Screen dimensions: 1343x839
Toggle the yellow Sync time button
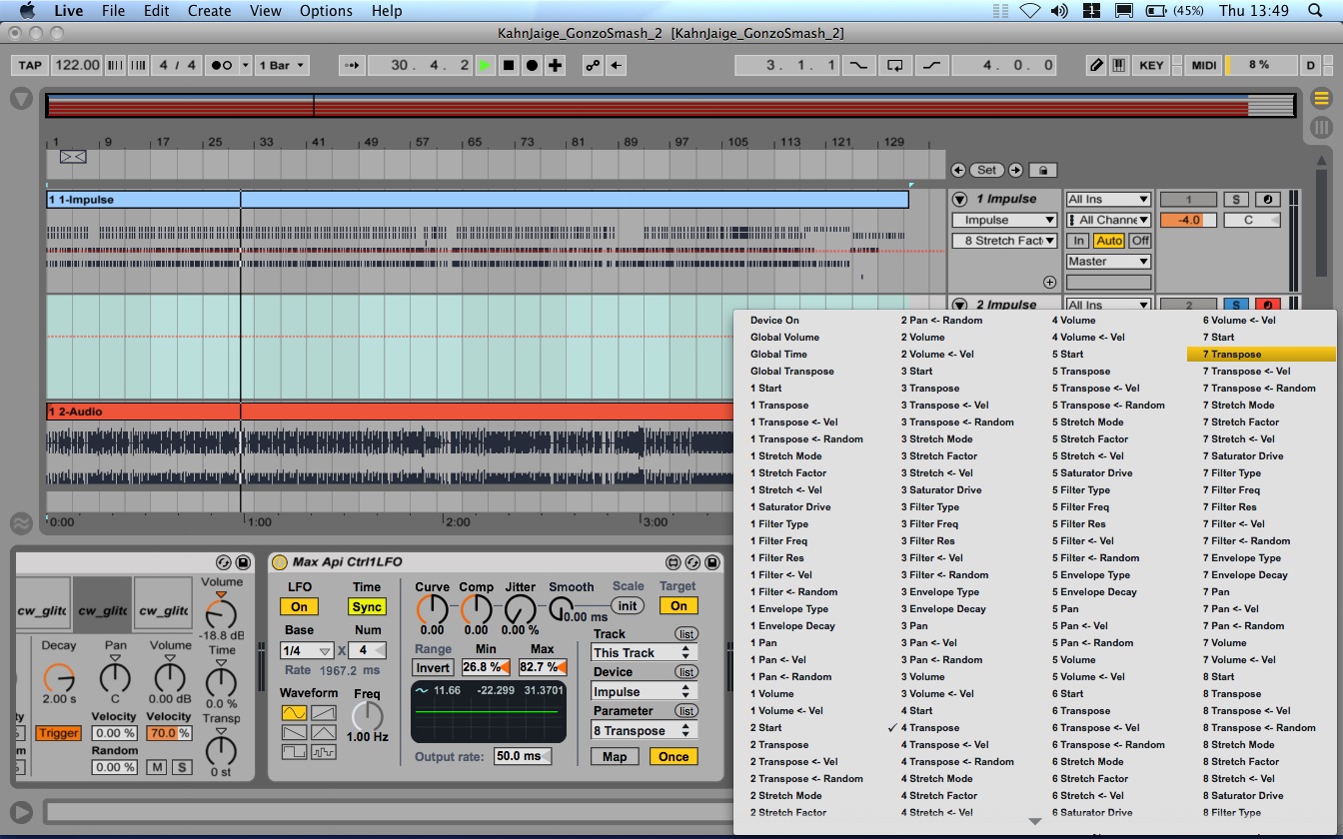[x=367, y=606]
